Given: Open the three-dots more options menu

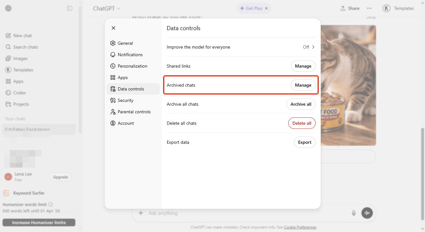Looking at the screenshot, I should tap(369, 8).
